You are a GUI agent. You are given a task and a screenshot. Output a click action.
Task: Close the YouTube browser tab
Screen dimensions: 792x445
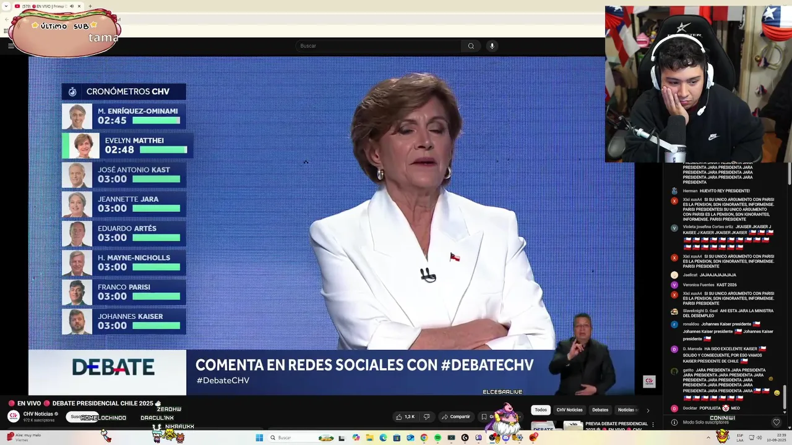(x=79, y=6)
